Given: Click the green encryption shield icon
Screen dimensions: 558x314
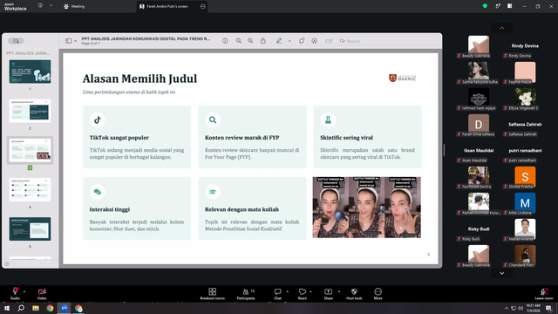Looking at the screenshot, I should pyautogui.click(x=485, y=6).
